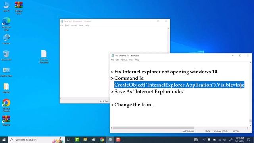This screenshot has width=254, height=143.
Task: Open Edit menu in New Text Document Notepad
Action: click(67, 25)
